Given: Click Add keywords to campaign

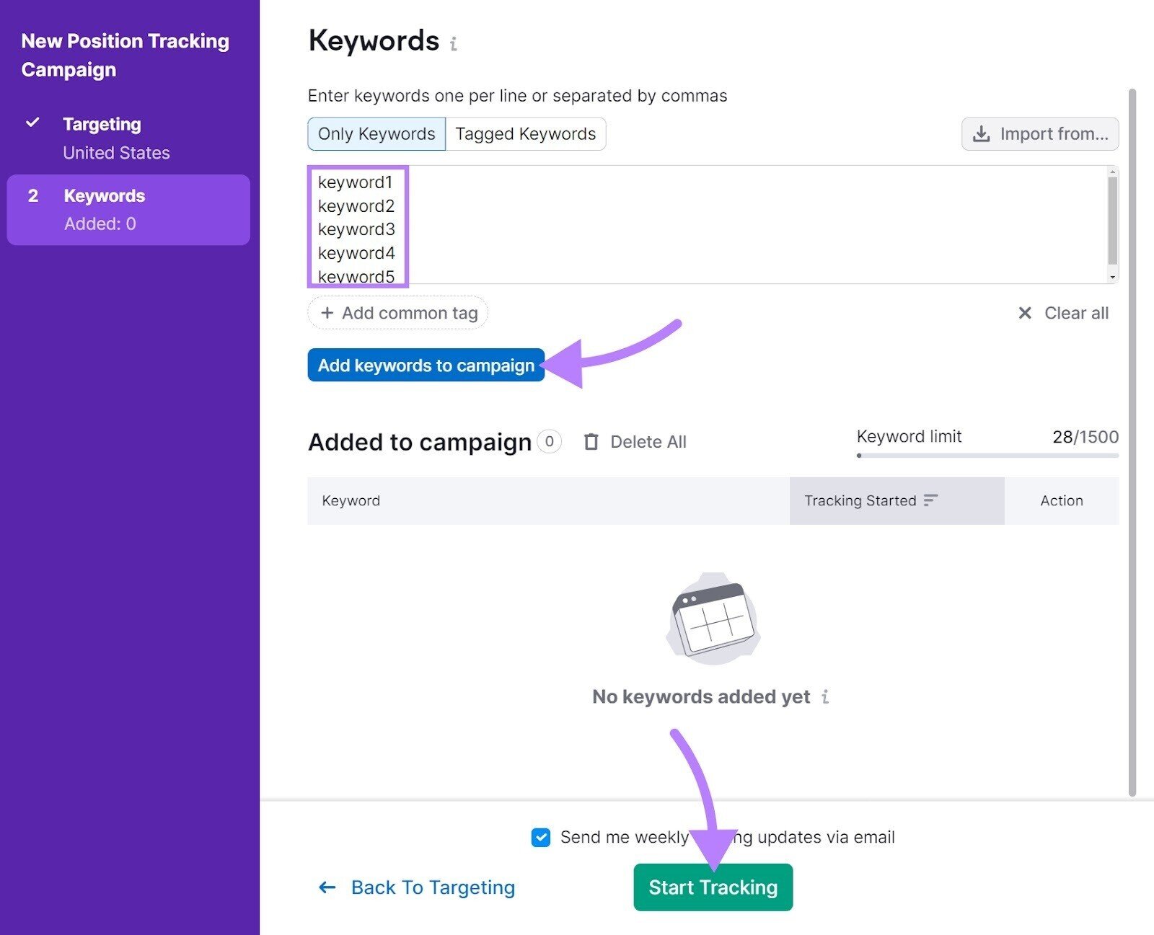Looking at the screenshot, I should [x=426, y=365].
